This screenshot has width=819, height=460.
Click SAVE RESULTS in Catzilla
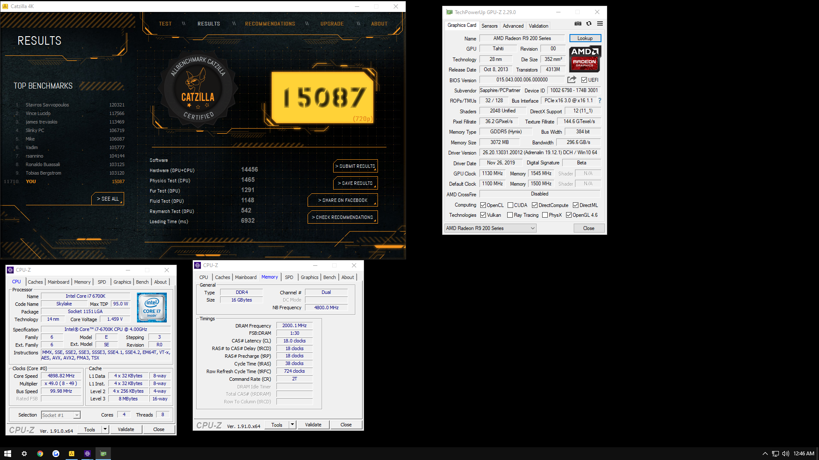(x=355, y=183)
